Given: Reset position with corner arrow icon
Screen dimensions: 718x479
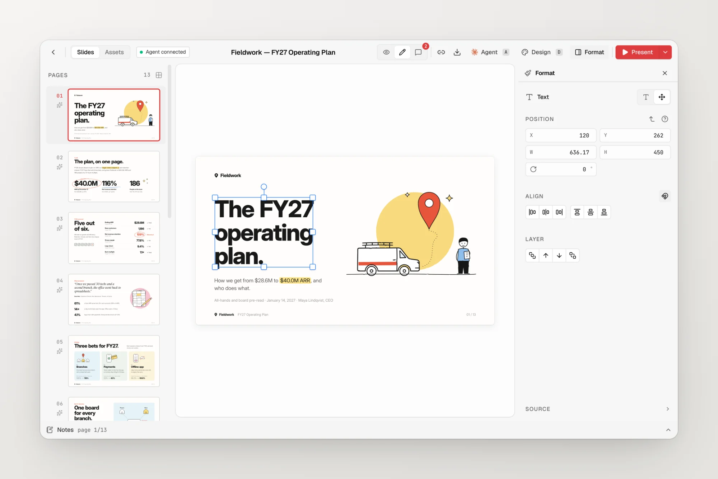Looking at the screenshot, I should (x=652, y=119).
